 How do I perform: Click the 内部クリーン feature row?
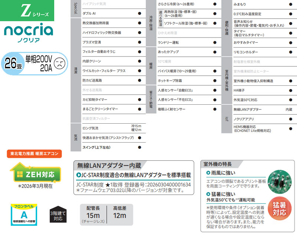click(x=114, y=61)
